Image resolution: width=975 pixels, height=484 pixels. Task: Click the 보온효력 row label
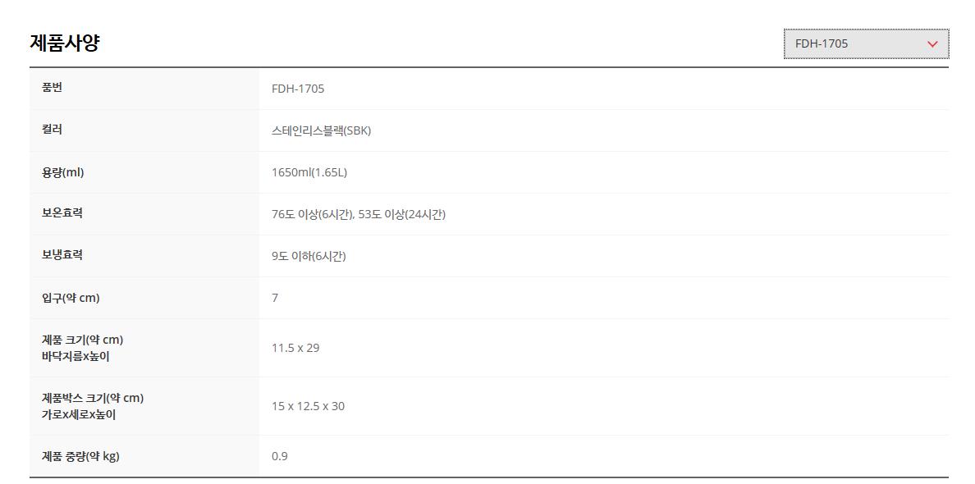(62, 213)
